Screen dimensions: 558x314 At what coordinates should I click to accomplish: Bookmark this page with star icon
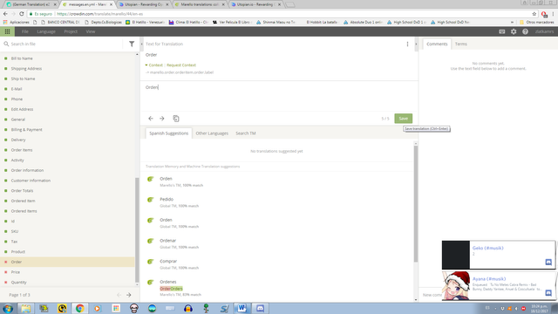[534, 14]
